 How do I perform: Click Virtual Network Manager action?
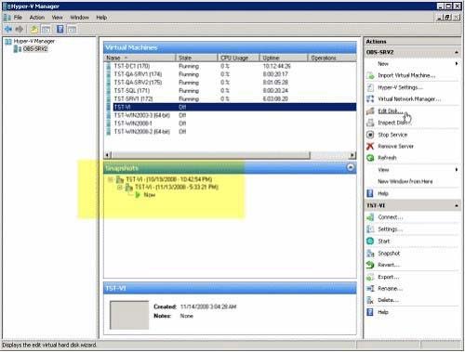(409, 99)
